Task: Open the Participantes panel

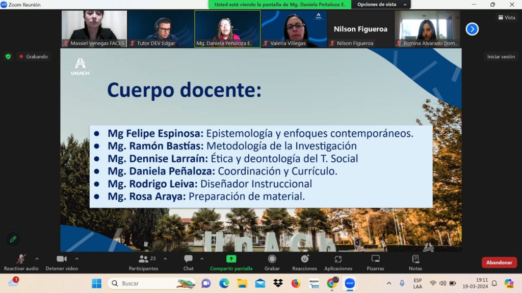Action: tap(143, 262)
